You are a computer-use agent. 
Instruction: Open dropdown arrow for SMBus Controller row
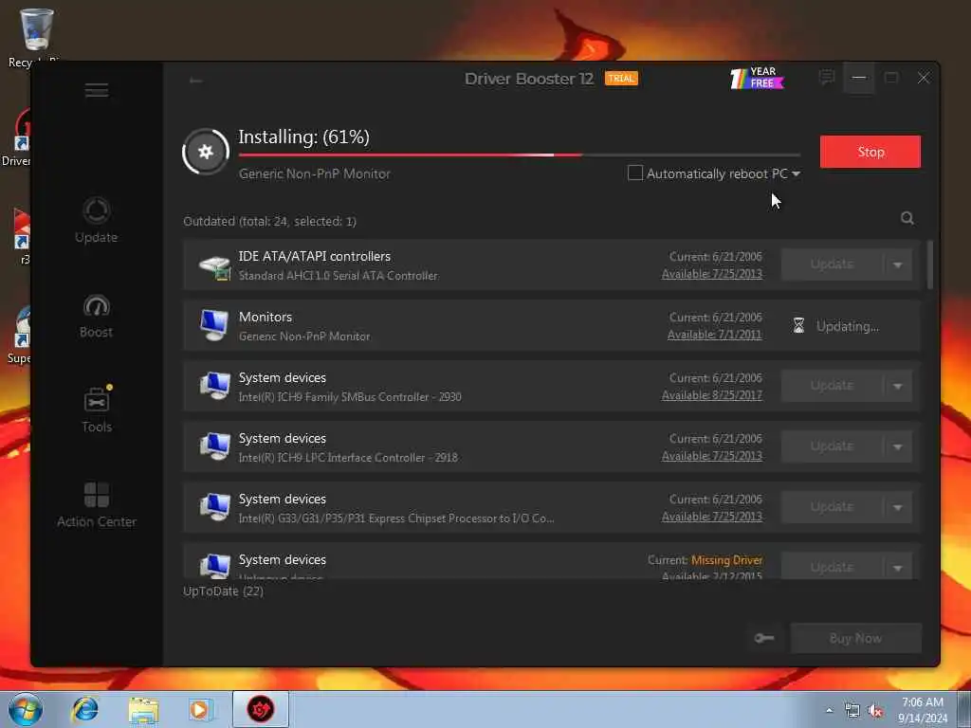[x=897, y=387]
